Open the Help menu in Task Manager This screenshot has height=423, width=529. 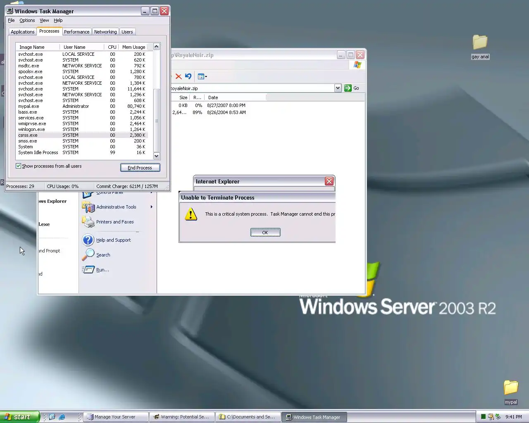(58, 20)
